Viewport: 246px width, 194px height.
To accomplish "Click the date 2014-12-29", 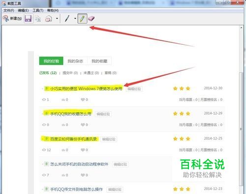I will pos(213,113).
